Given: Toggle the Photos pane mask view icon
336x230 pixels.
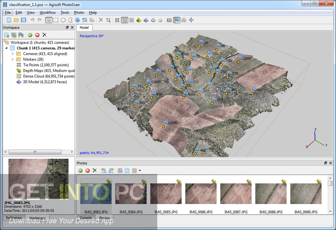Looking at the screenshot, I should (x=127, y=170).
